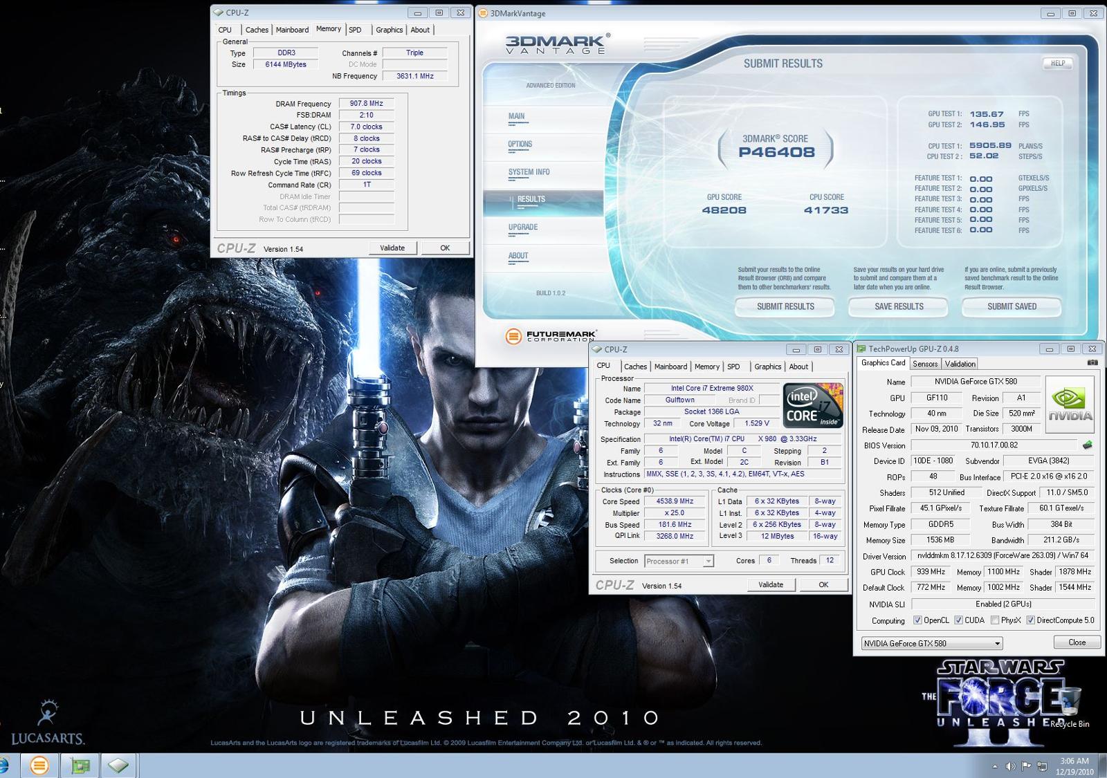
Task: Select Mainboard tab in lower CPU-Z window
Action: 670,367
